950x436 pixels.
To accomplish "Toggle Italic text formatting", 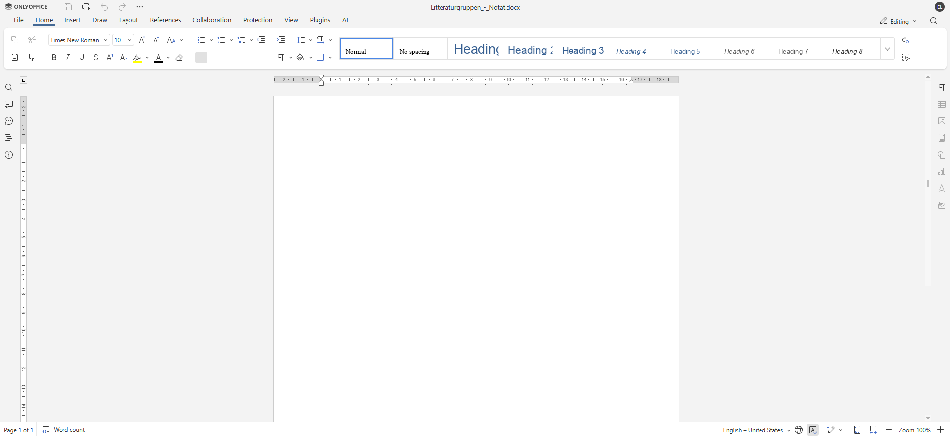I will [x=68, y=58].
